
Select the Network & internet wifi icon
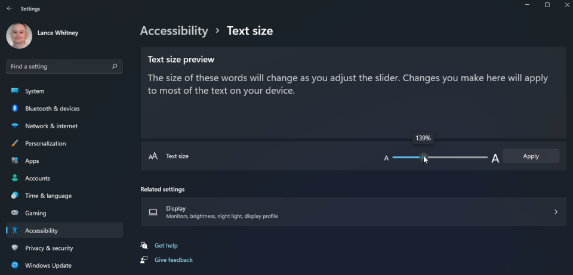(x=15, y=126)
